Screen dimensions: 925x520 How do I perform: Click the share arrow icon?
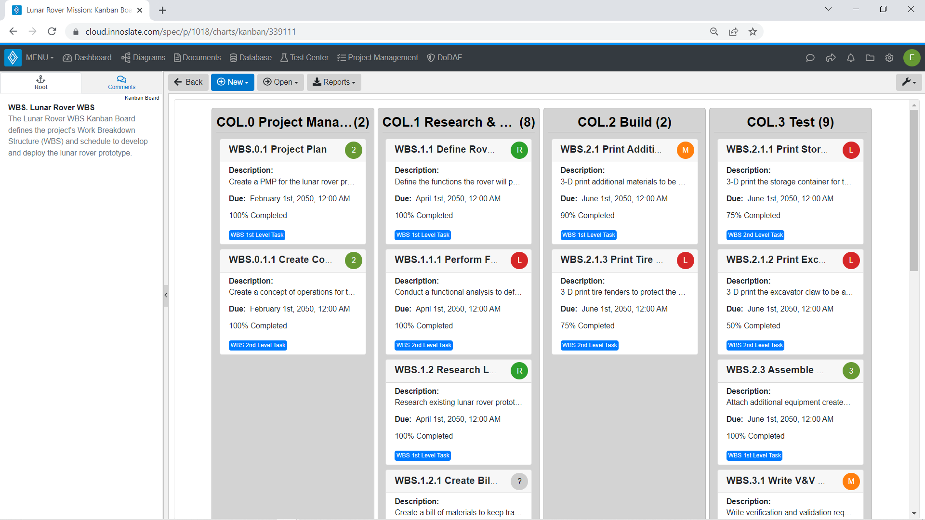coord(830,57)
